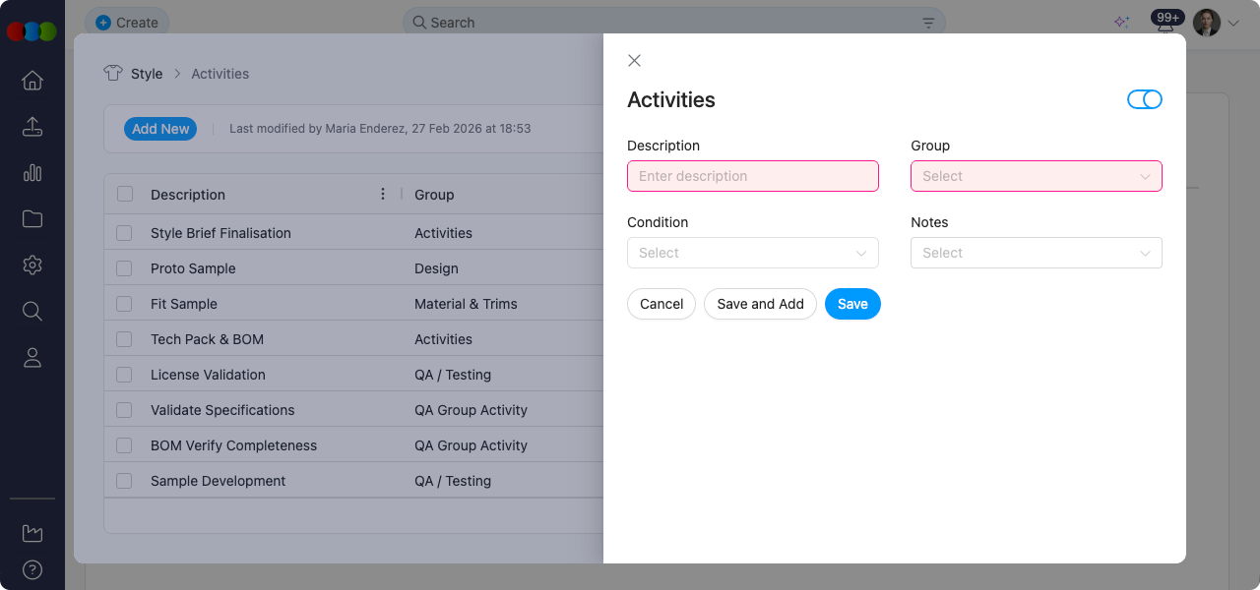Screen dimensions: 1260x590
Task: Open the Upload tool in the sidebar
Action: [x=31, y=126]
